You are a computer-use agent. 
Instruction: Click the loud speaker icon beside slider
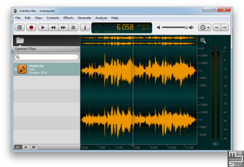coord(191,27)
